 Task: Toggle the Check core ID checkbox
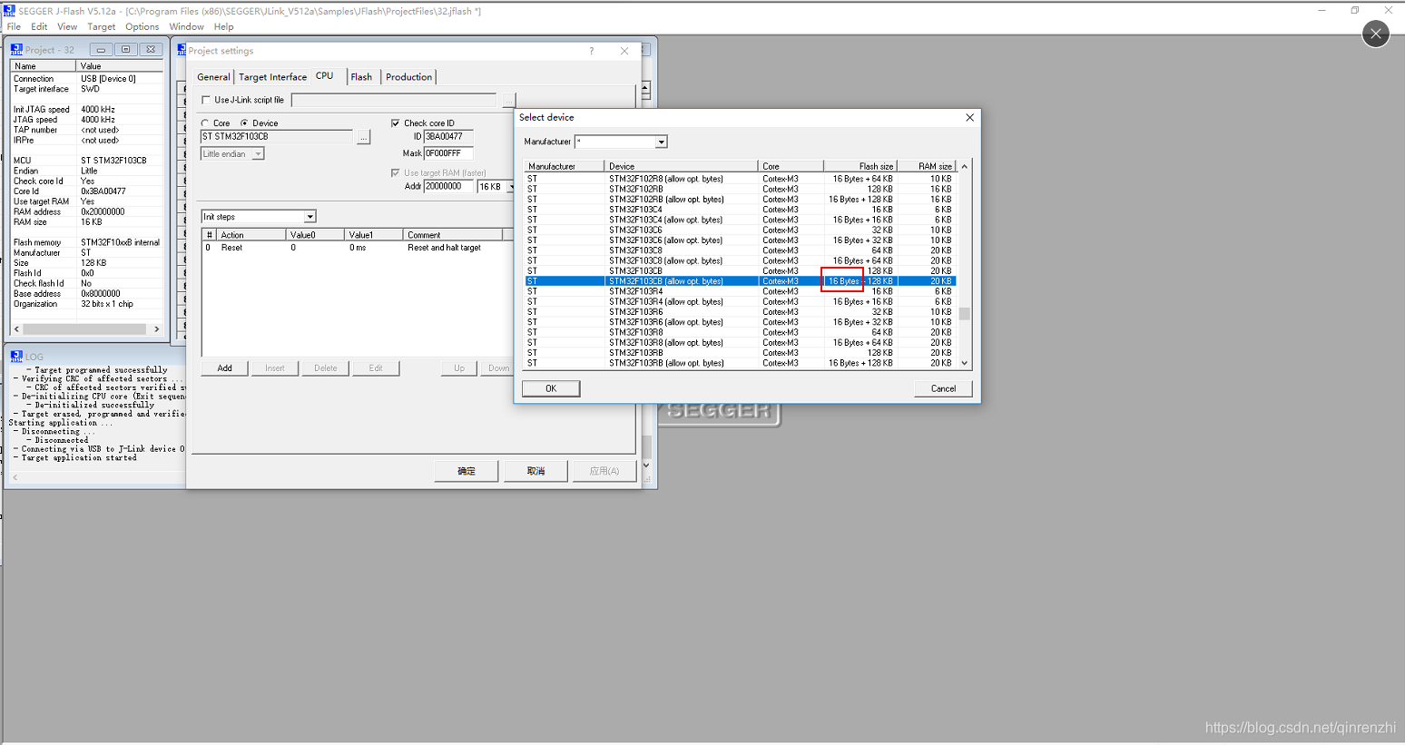click(x=395, y=123)
